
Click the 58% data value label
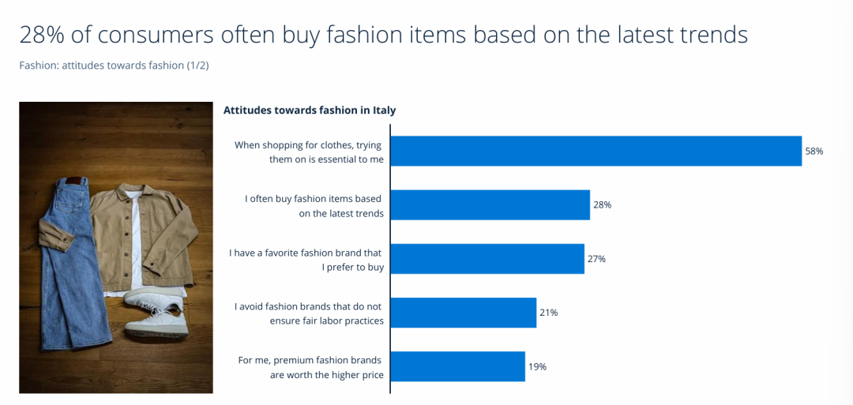[x=814, y=151]
